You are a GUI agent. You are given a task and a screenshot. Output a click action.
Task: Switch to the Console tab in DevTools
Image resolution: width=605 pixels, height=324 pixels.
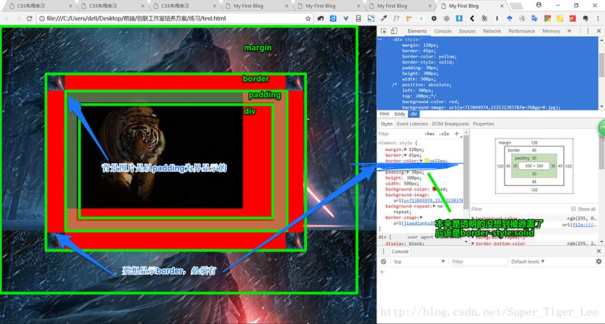click(x=443, y=31)
